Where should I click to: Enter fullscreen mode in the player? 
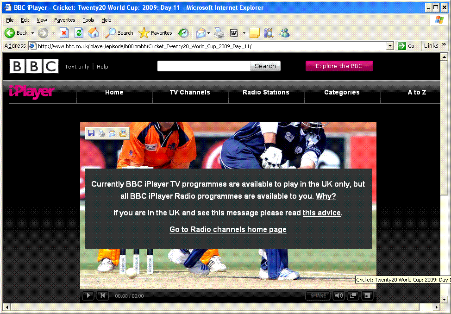pyautogui.click(x=367, y=295)
